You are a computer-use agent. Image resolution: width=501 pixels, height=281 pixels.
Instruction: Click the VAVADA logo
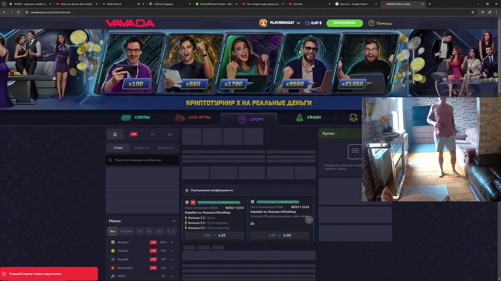130,23
